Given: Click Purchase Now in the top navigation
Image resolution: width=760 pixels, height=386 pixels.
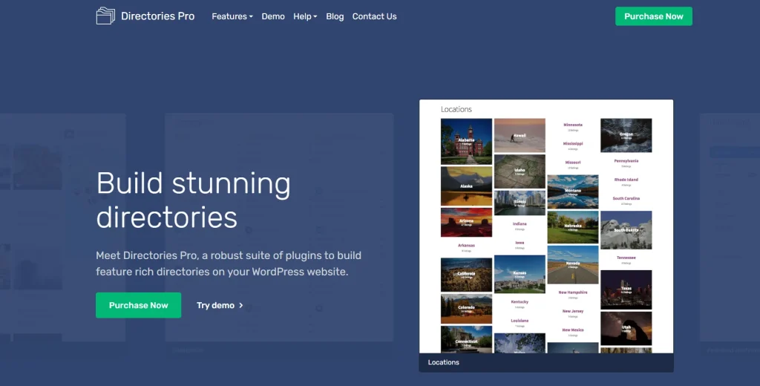Looking at the screenshot, I should [x=653, y=16].
